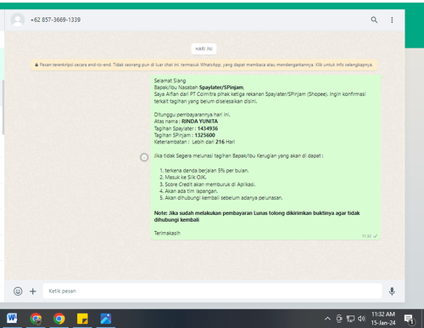Image resolution: width=424 pixels, height=328 pixels.
Task: Open notification center icon in taskbar
Action: click(x=409, y=319)
